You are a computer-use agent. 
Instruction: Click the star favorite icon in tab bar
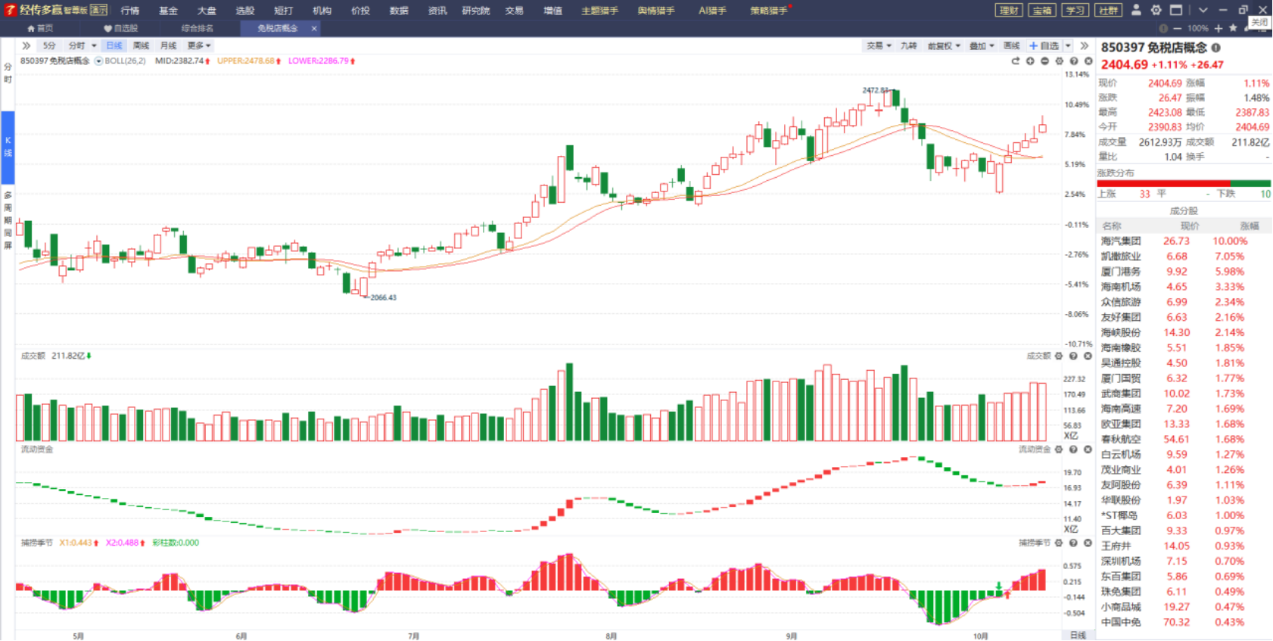click(x=1233, y=28)
